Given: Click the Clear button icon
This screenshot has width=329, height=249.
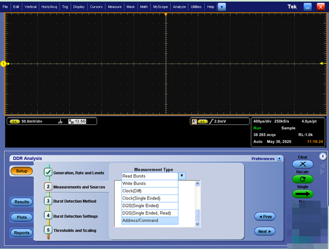Looking at the screenshot, I should click(x=302, y=164).
